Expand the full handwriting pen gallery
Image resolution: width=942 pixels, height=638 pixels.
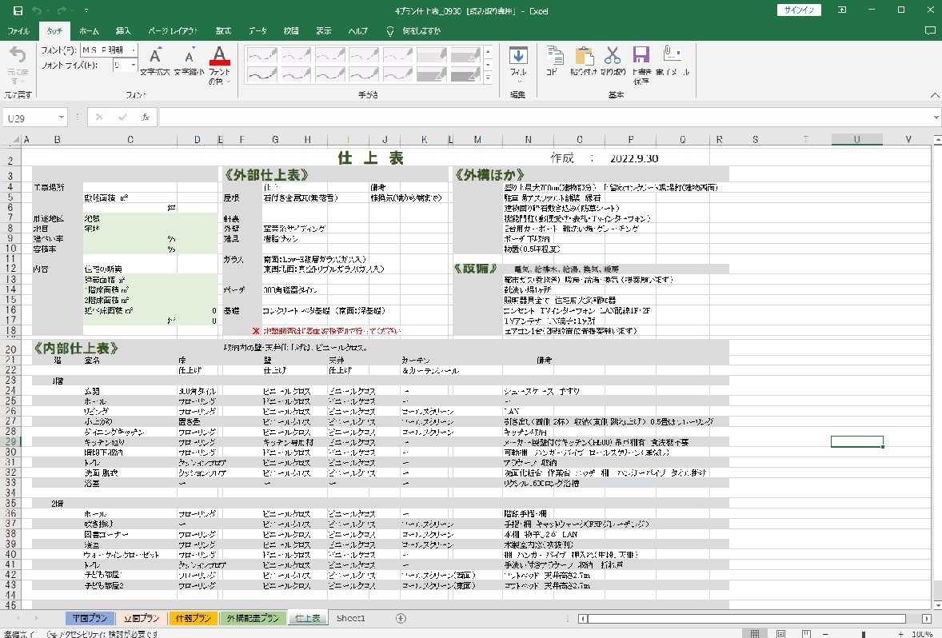point(488,77)
